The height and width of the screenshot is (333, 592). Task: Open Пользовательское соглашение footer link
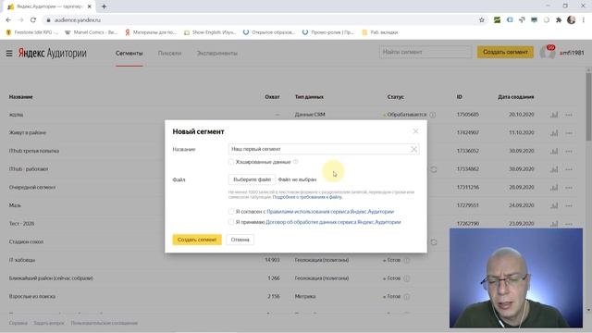(105, 323)
